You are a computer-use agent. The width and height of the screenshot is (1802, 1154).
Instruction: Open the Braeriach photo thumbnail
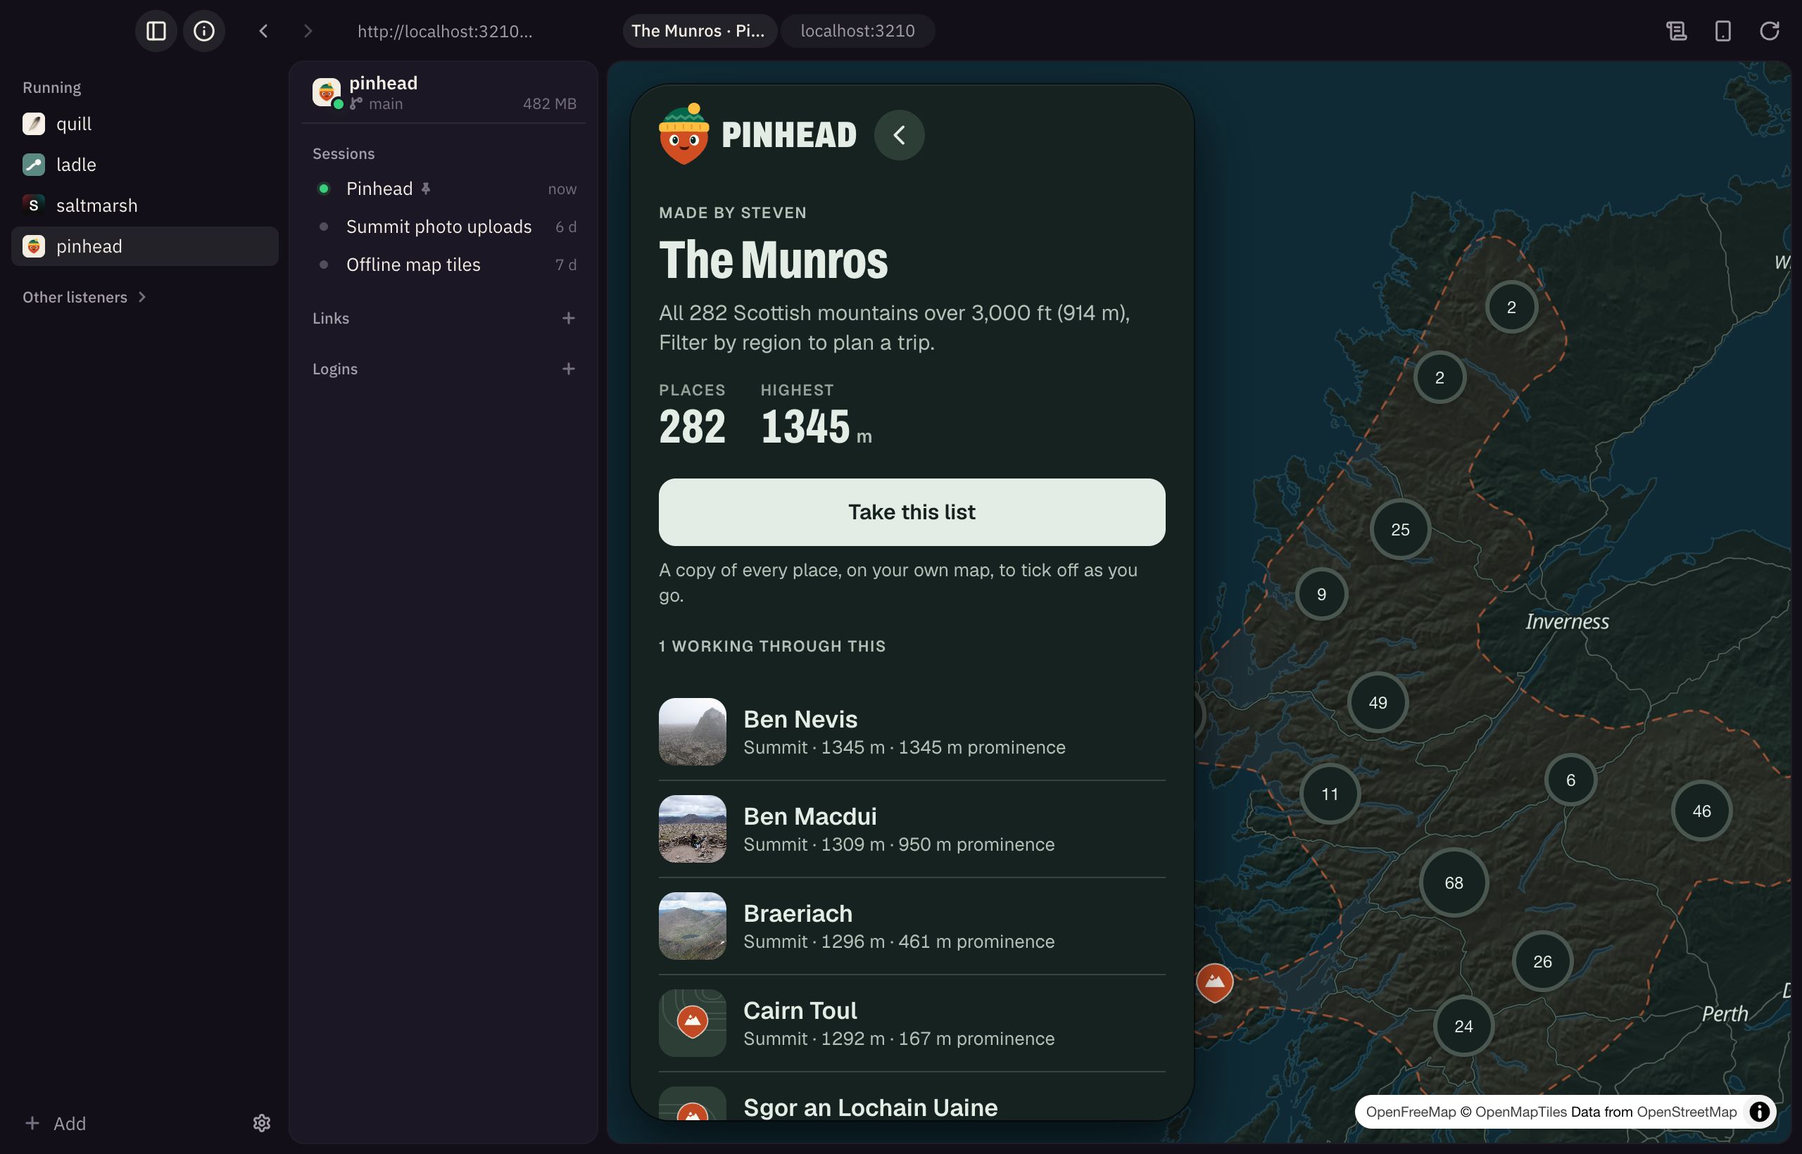coord(692,926)
